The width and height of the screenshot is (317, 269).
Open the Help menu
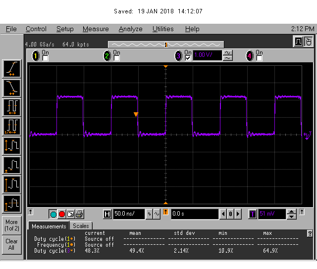pyautogui.click(x=192, y=29)
